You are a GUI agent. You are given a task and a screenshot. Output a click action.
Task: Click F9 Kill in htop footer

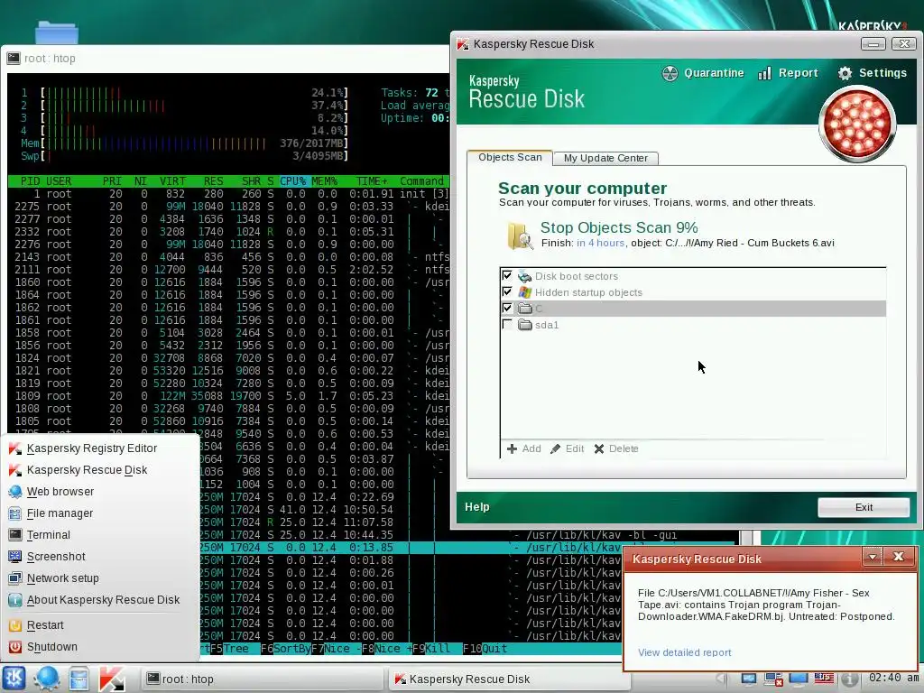point(431,648)
